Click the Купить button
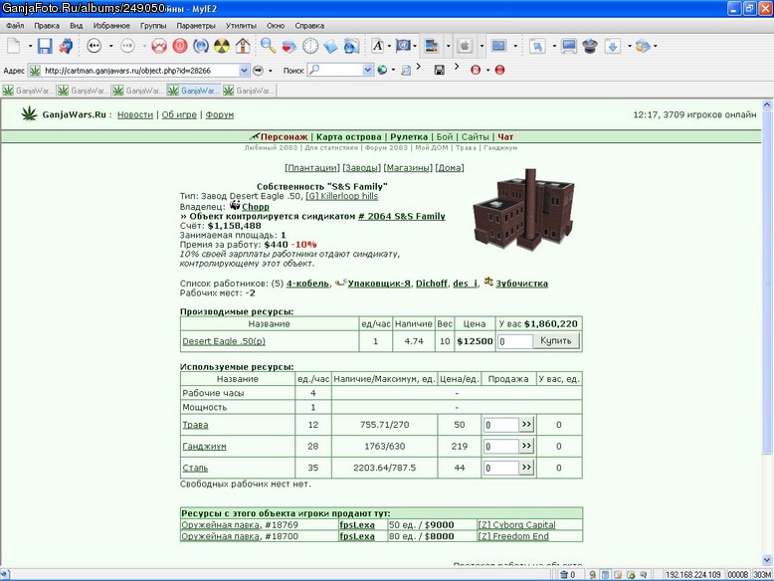This screenshot has height=581, width=774. tap(556, 341)
